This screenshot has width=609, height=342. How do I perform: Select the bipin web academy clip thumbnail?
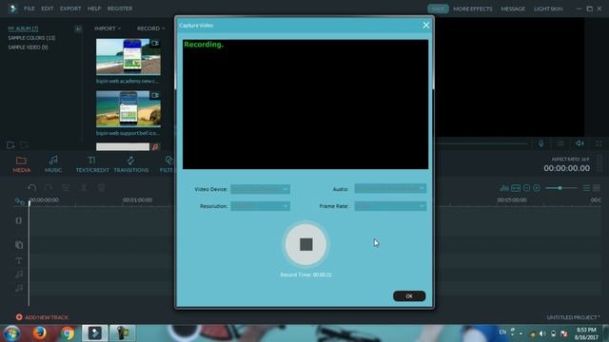[x=128, y=57]
